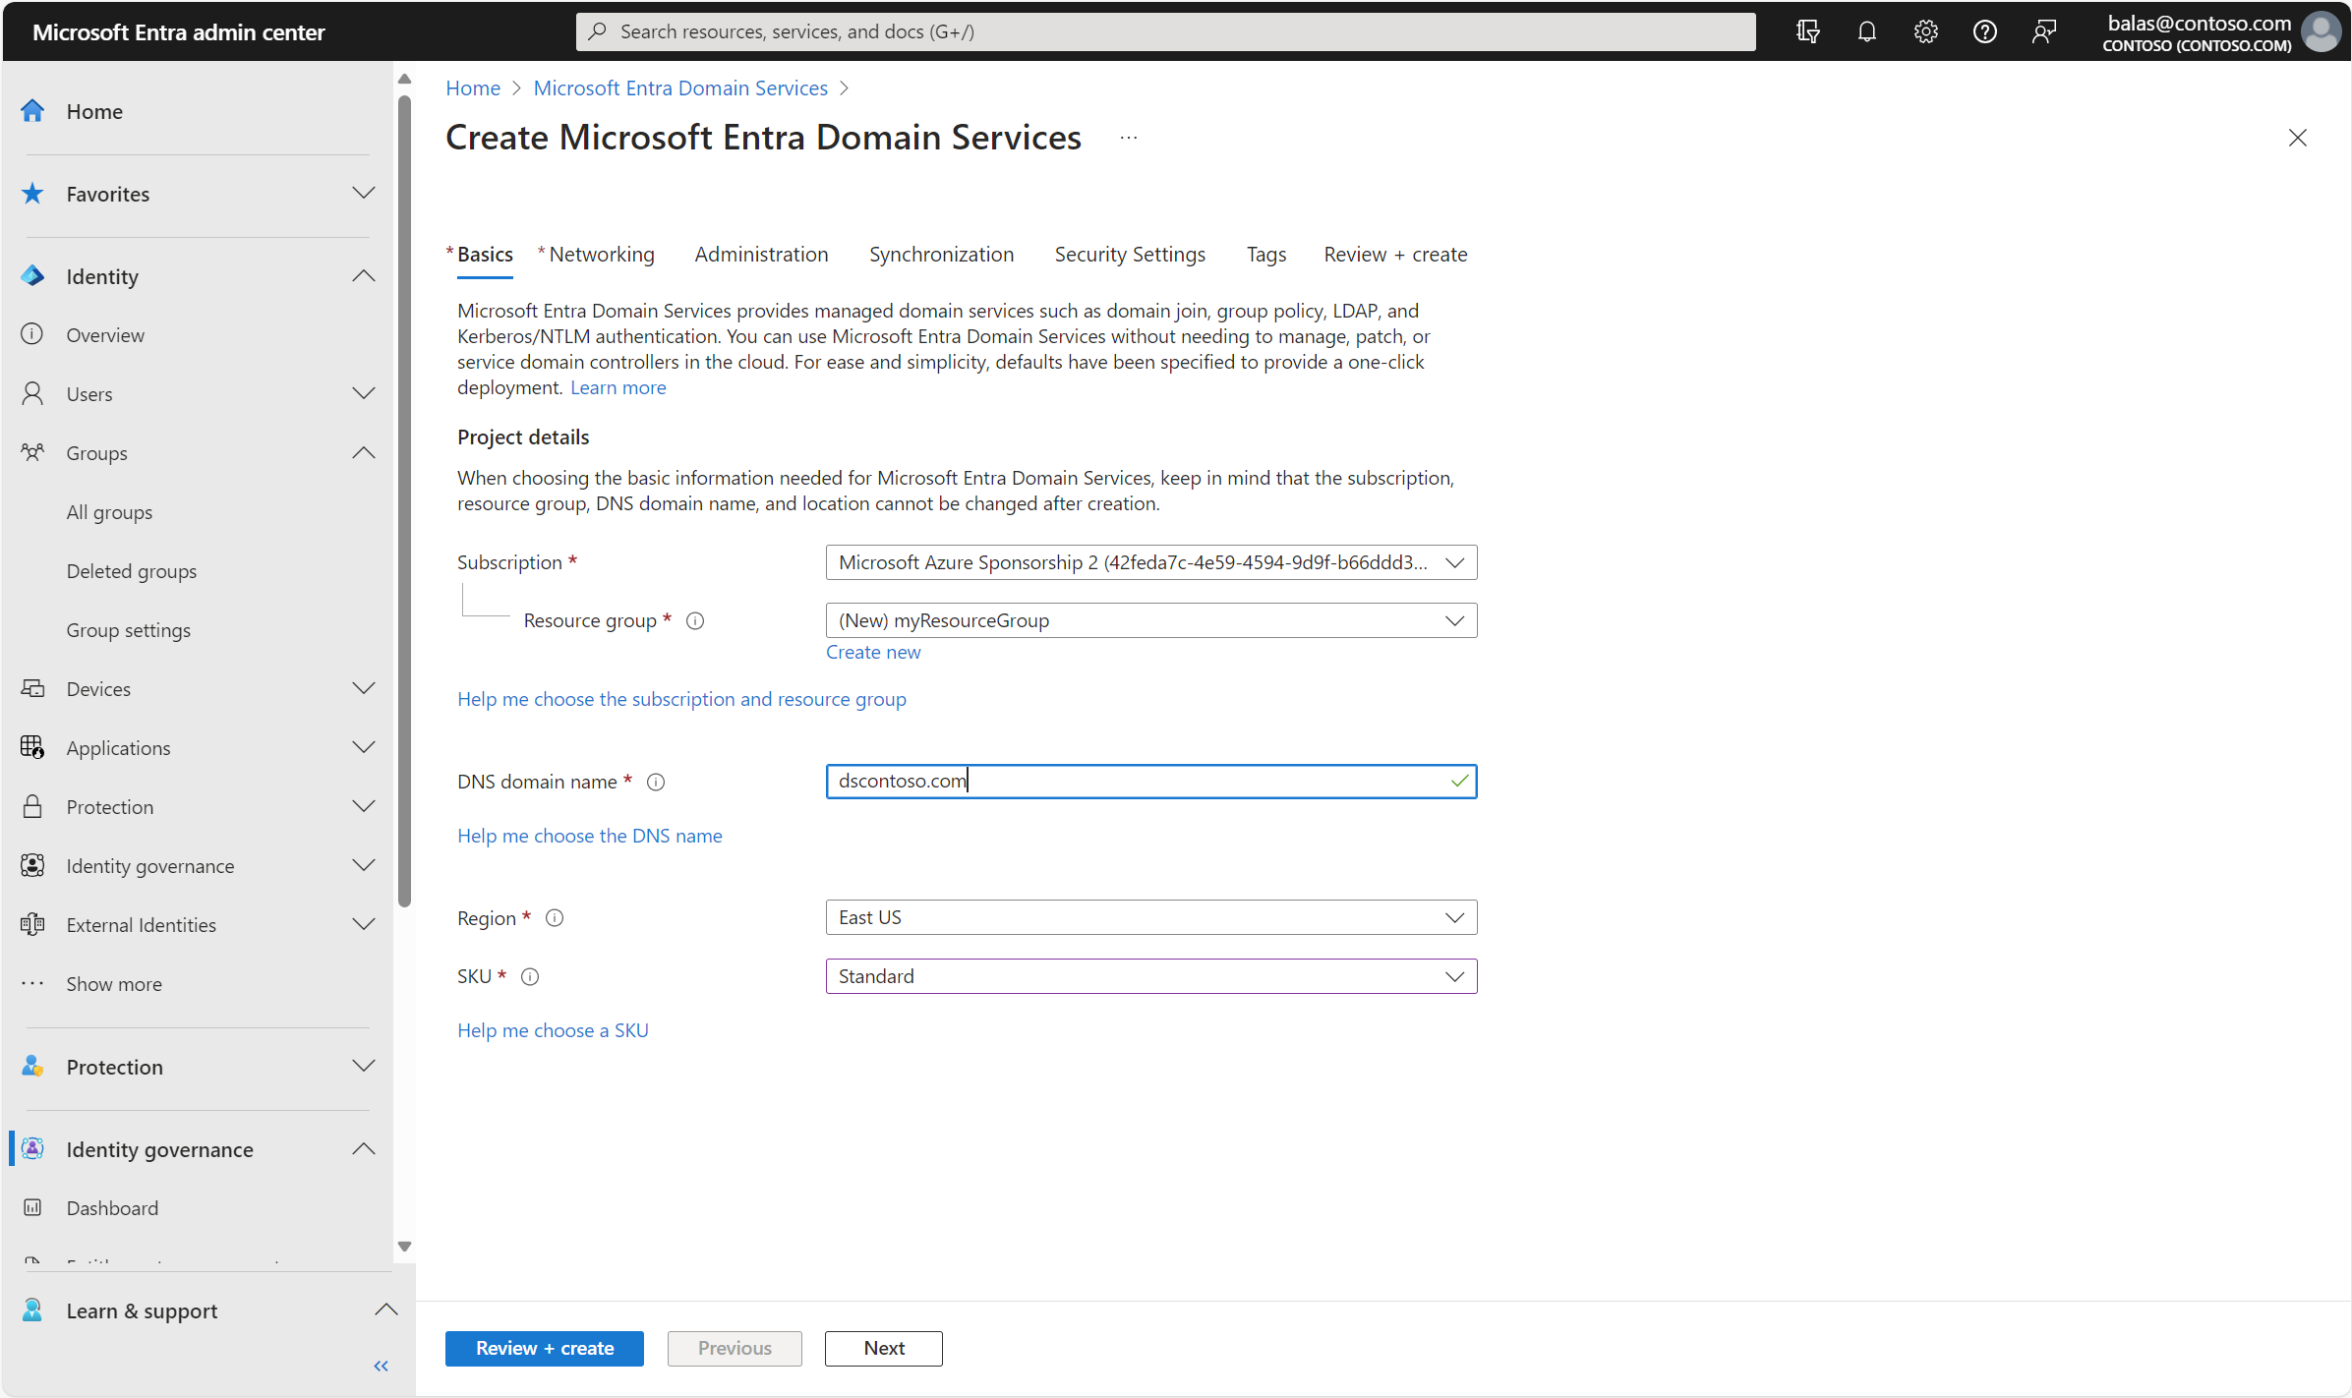Click the Review + create button

click(543, 1347)
